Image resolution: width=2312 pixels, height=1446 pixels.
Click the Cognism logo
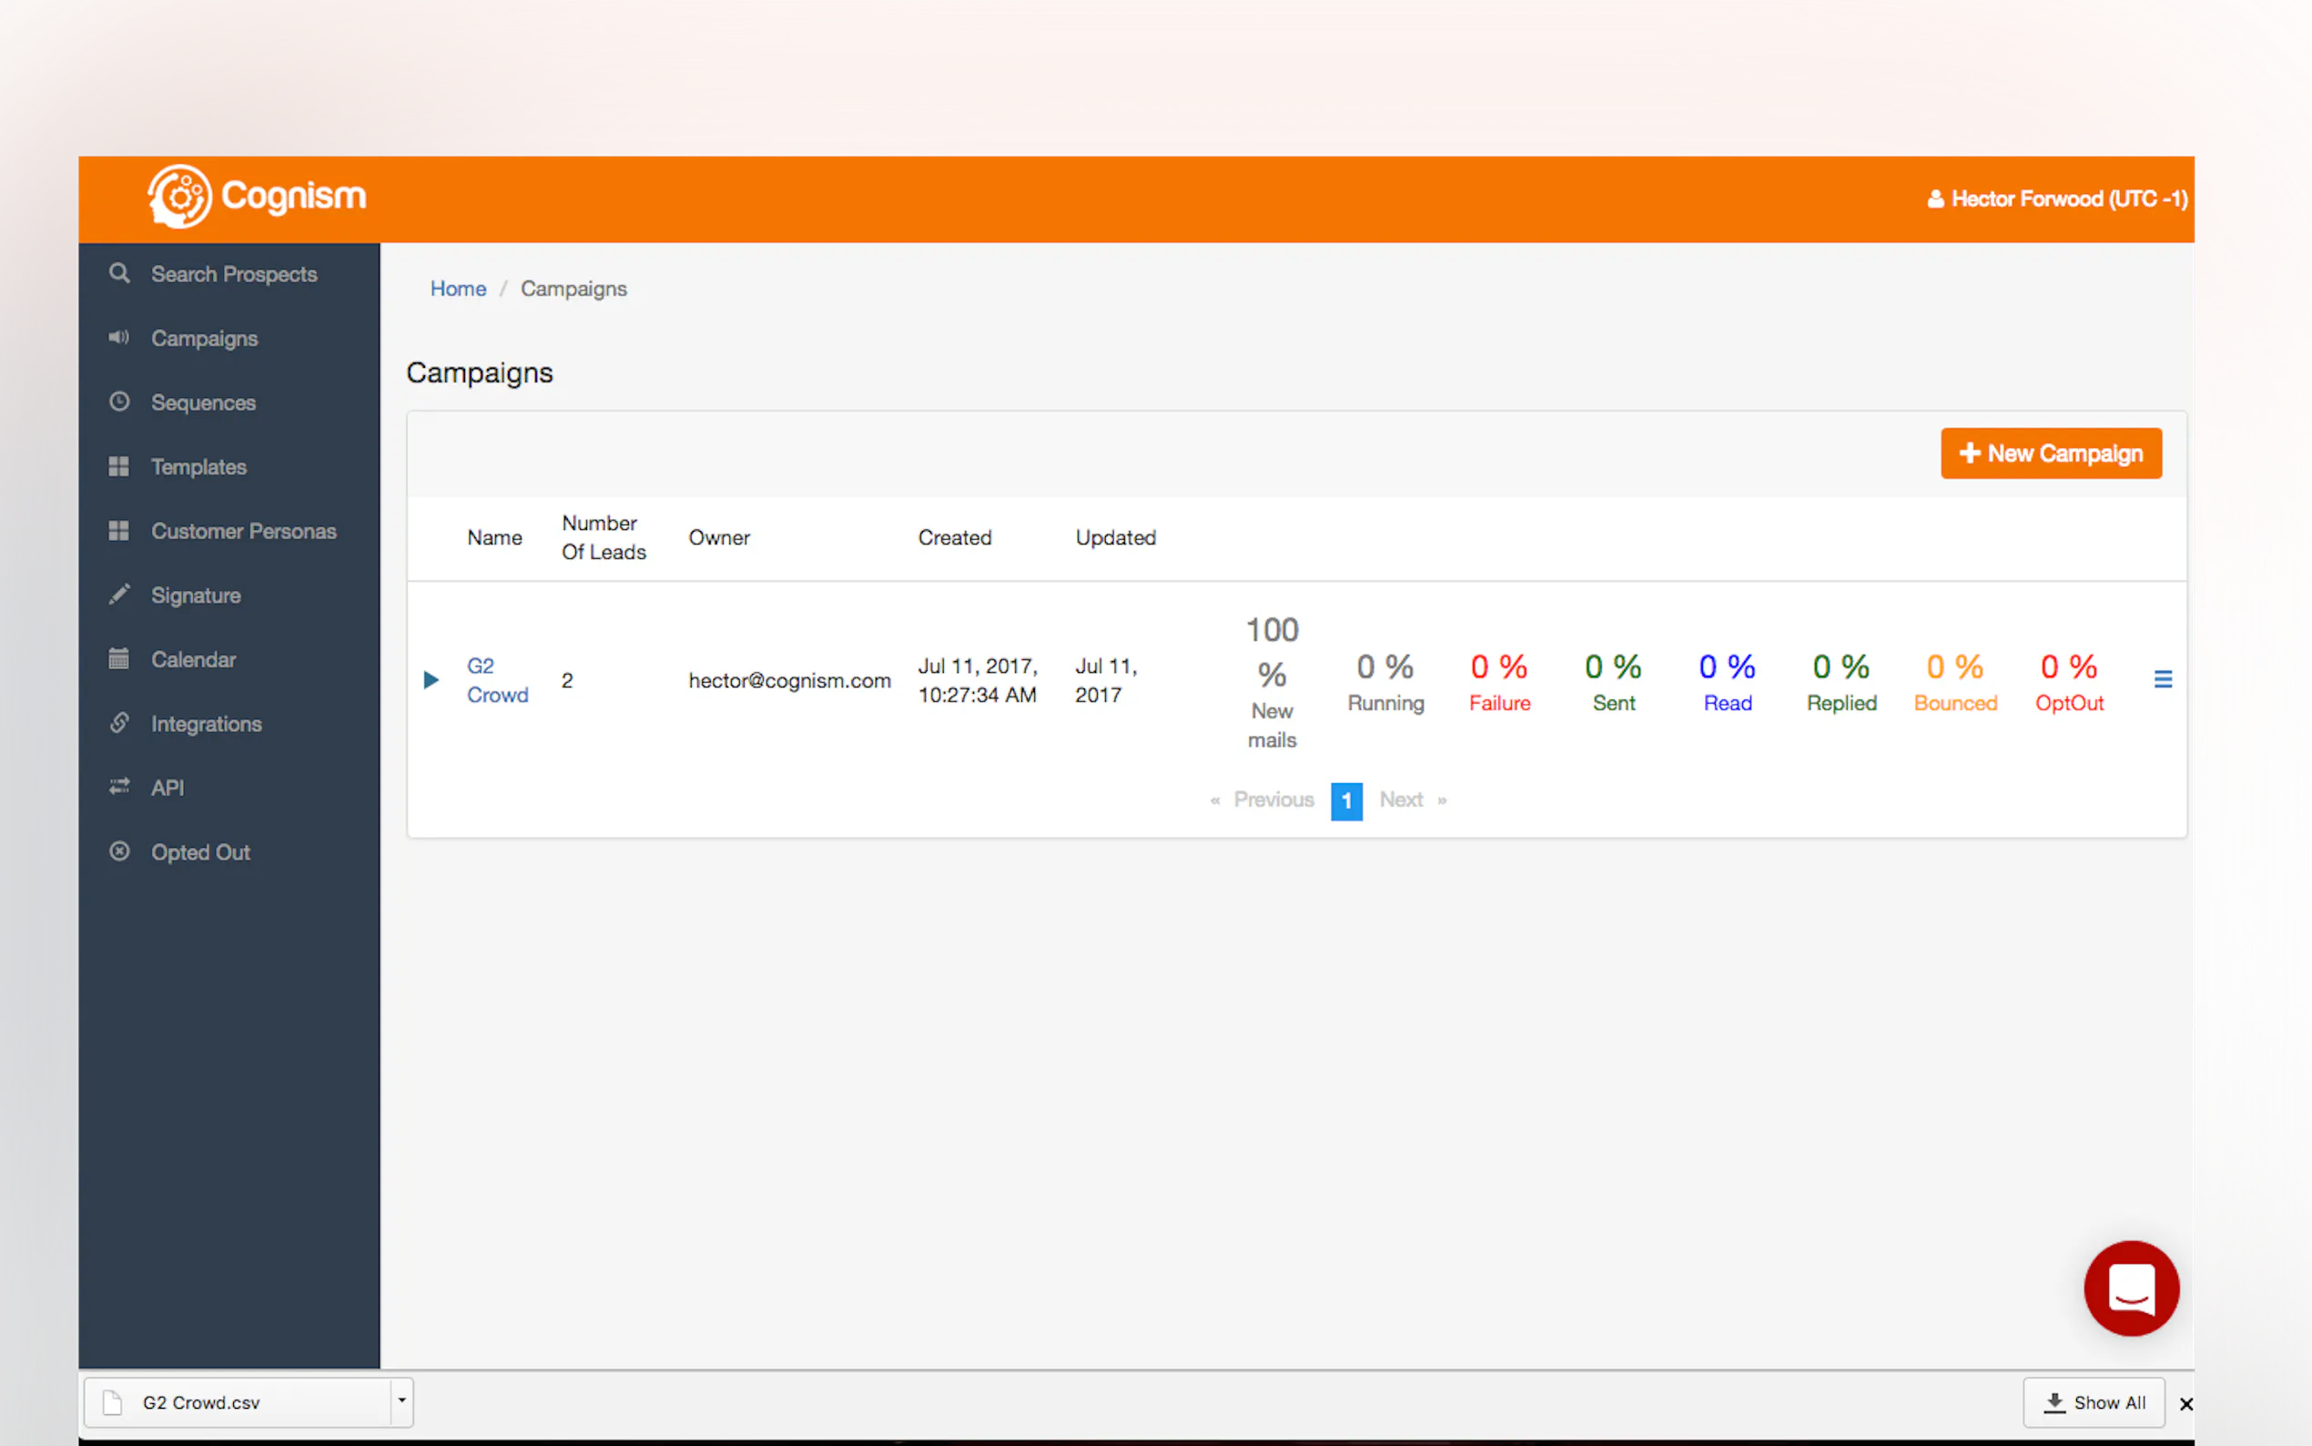(256, 197)
